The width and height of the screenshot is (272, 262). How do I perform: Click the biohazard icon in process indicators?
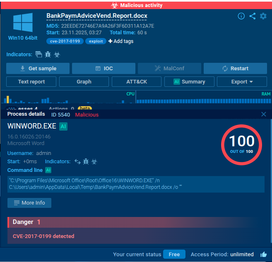pos(94,162)
